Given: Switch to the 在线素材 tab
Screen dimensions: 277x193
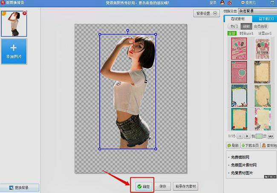Looking at the screenshot, I should (239, 19).
